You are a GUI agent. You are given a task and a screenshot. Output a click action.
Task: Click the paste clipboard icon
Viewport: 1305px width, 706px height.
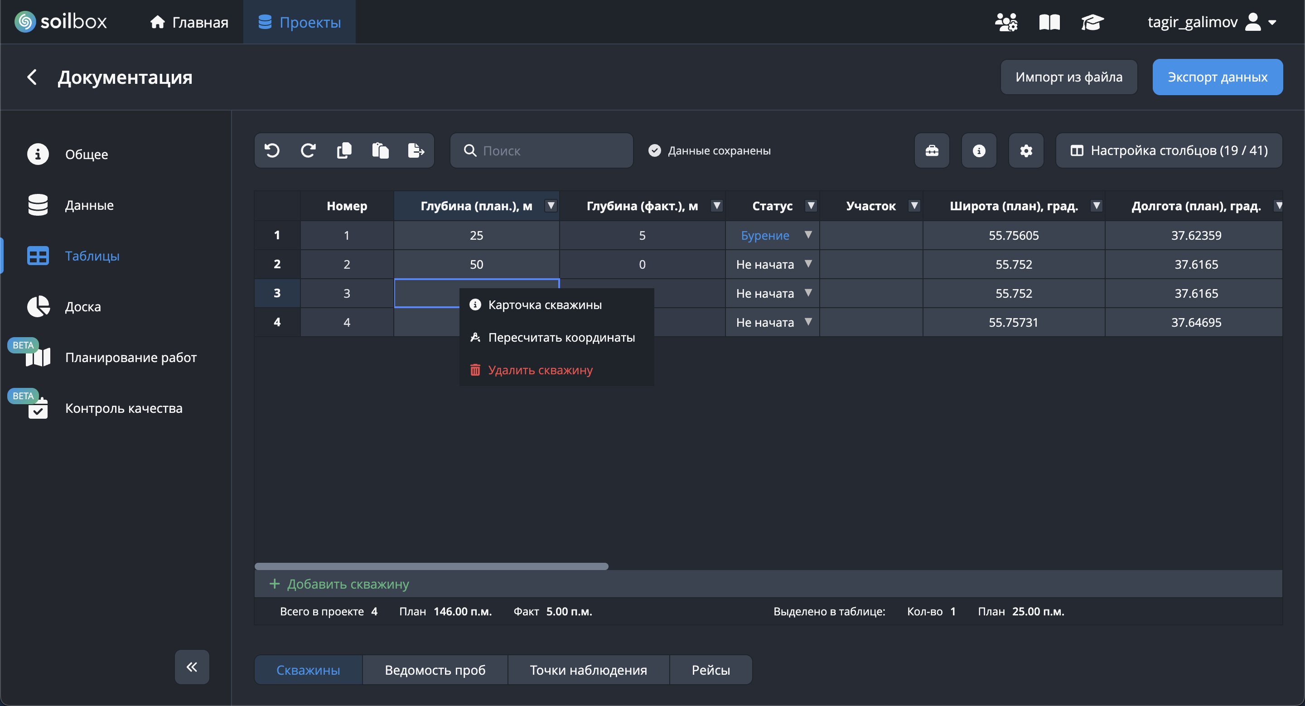380,150
